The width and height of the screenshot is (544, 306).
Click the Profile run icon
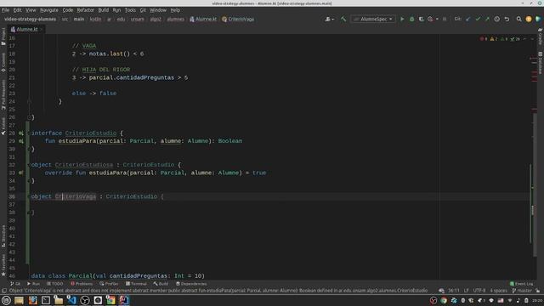[x=430, y=19]
